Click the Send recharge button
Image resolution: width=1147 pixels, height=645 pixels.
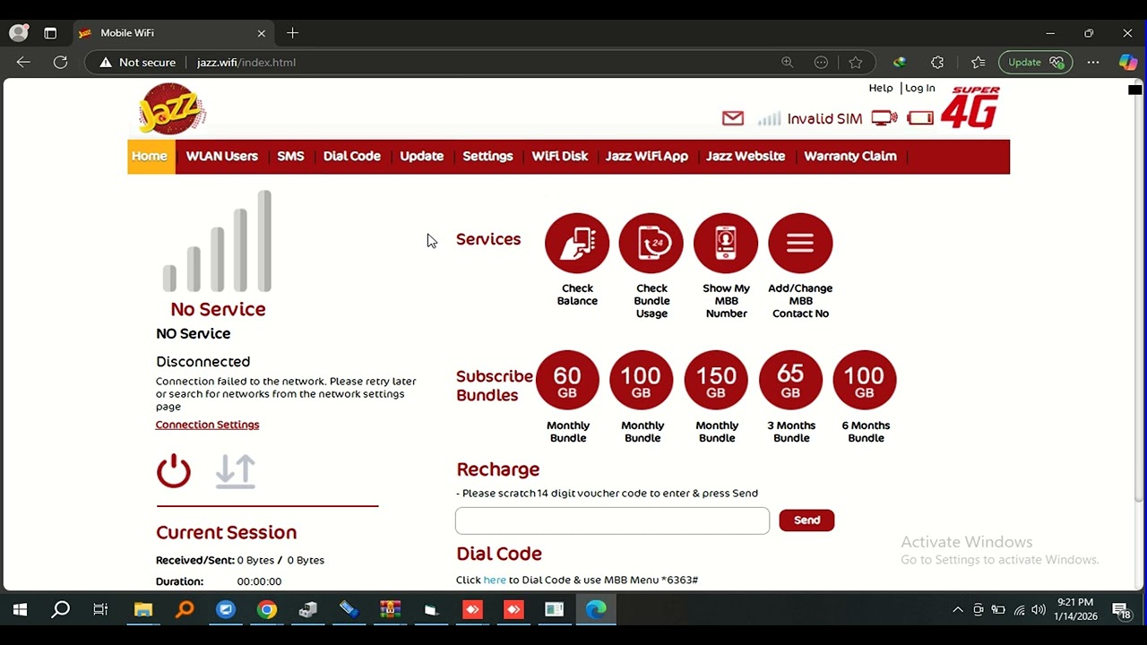click(806, 520)
